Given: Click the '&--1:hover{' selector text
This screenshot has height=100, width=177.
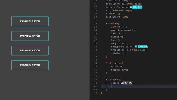Looking at the screenshot, I should (x=113, y=80).
